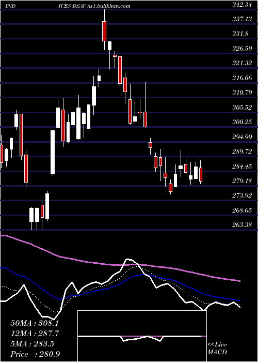The width and height of the screenshot is (258, 362).
Task: Click the 337.13 price axis label
Action: point(241,20)
